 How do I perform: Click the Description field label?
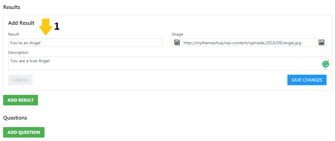click(18, 52)
